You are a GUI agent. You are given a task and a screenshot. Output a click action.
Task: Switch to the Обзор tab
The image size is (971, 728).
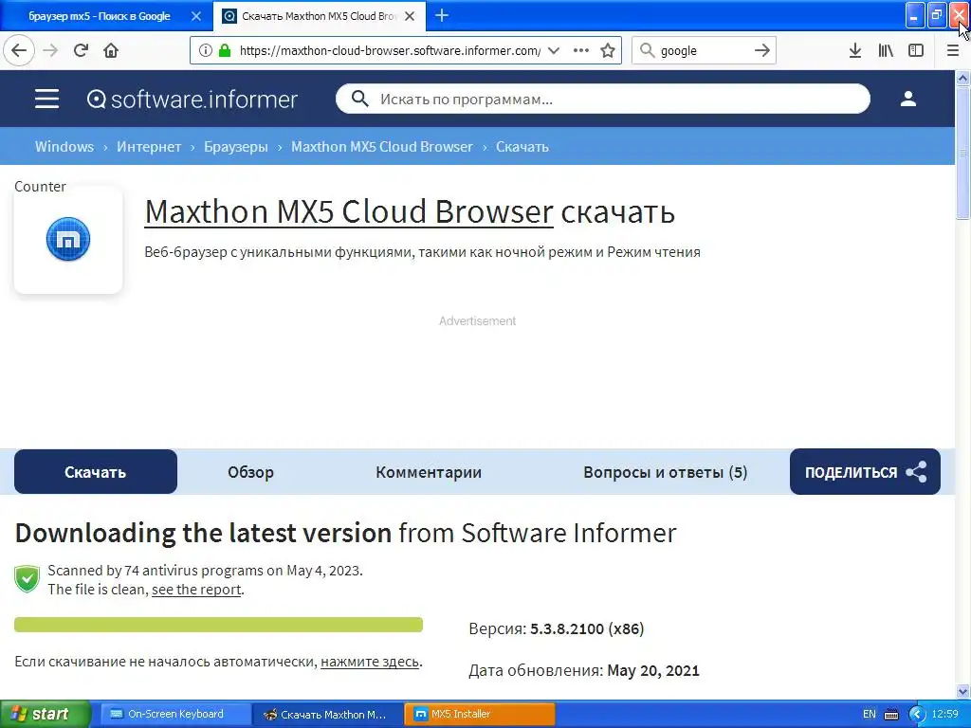[x=250, y=472]
